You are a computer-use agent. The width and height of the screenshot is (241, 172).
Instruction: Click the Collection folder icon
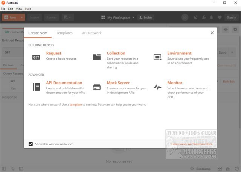(x=97, y=57)
